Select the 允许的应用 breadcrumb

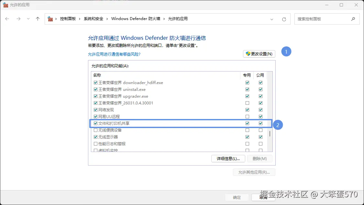178,19
